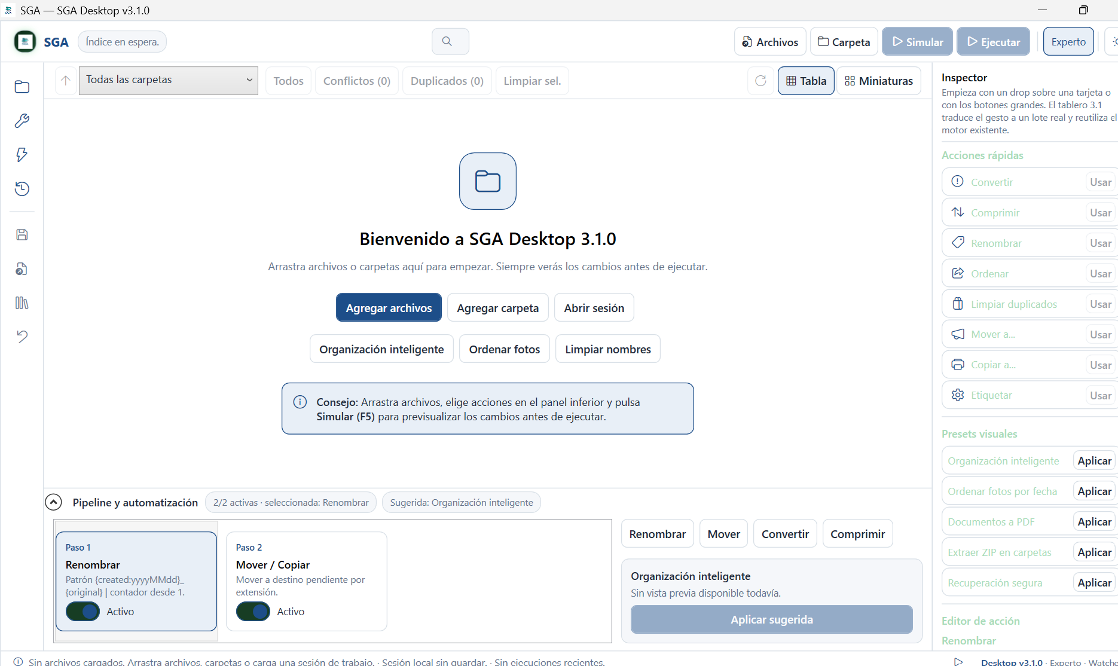Click the save diskette sidebar icon
Screen dimensions: 1118x666
(22, 234)
